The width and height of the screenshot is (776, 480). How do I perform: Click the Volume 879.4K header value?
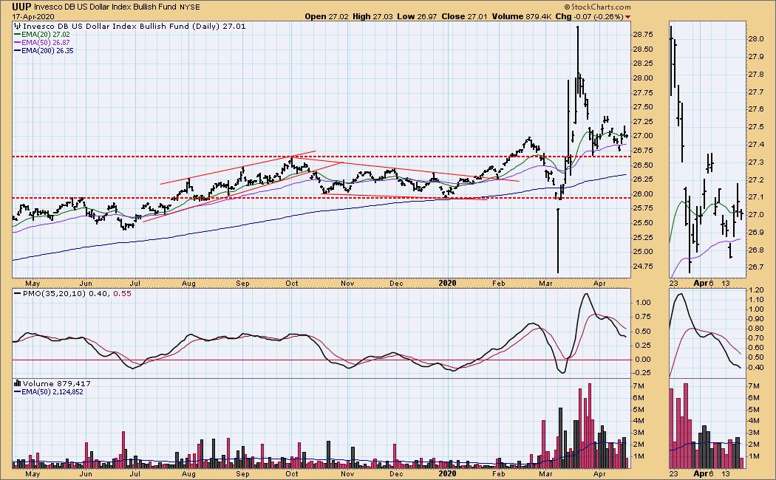[521, 16]
